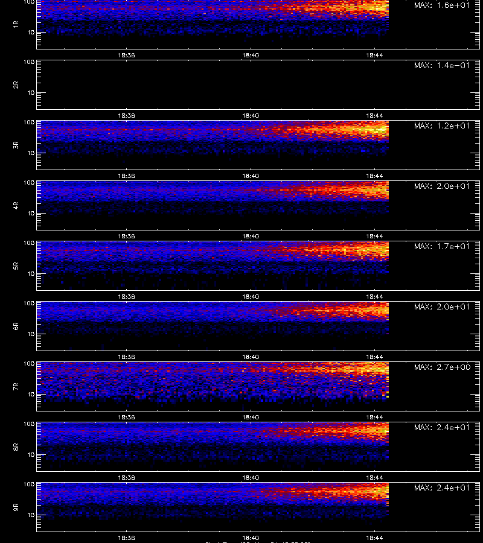
Task: Click the 5R spectrogram plot area
Action: [x=258, y=265]
